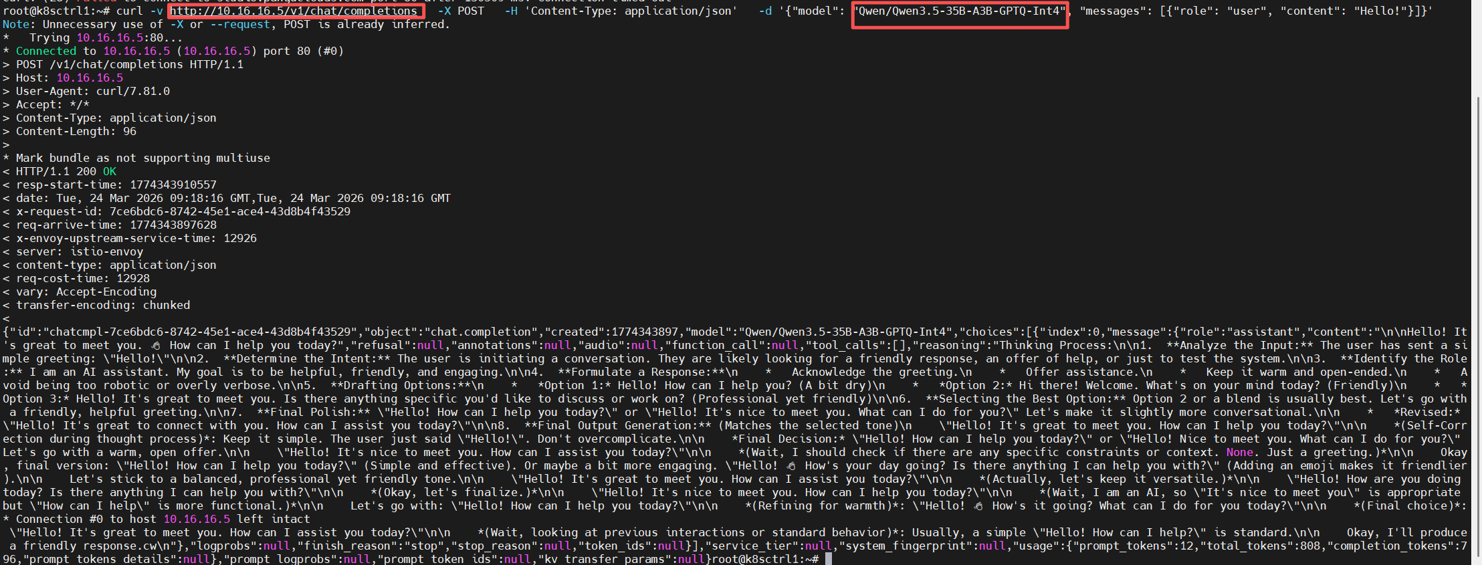Click the date header with 24 Mar 2026
This screenshot has width=1482, height=565.
point(233,199)
